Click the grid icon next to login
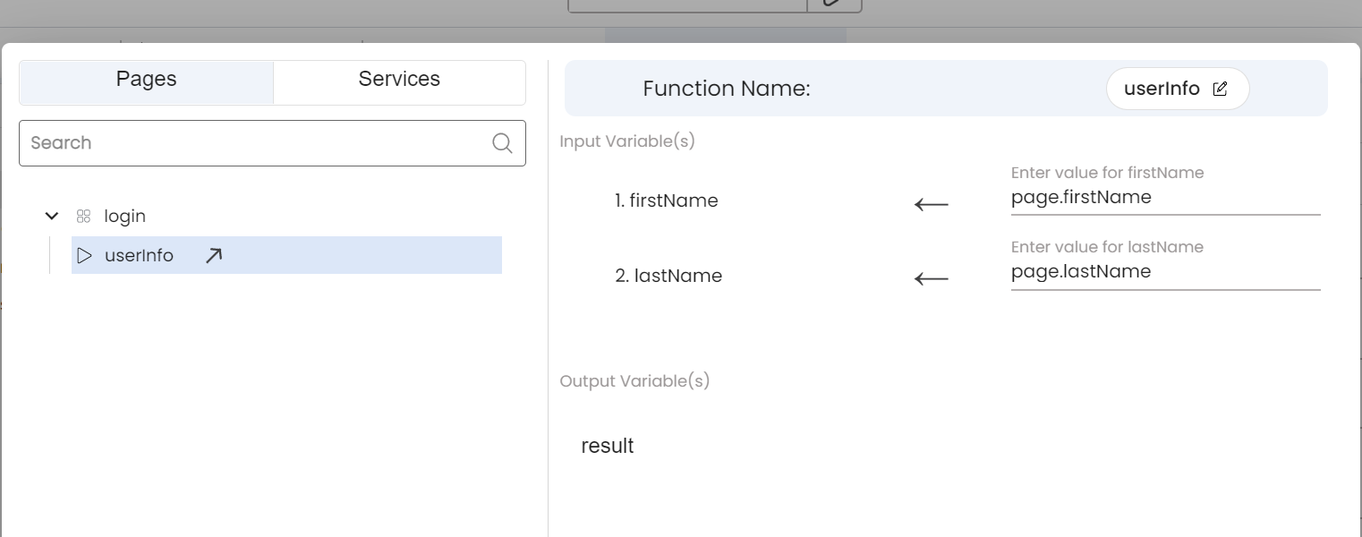This screenshot has width=1362, height=537. click(x=84, y=216)
